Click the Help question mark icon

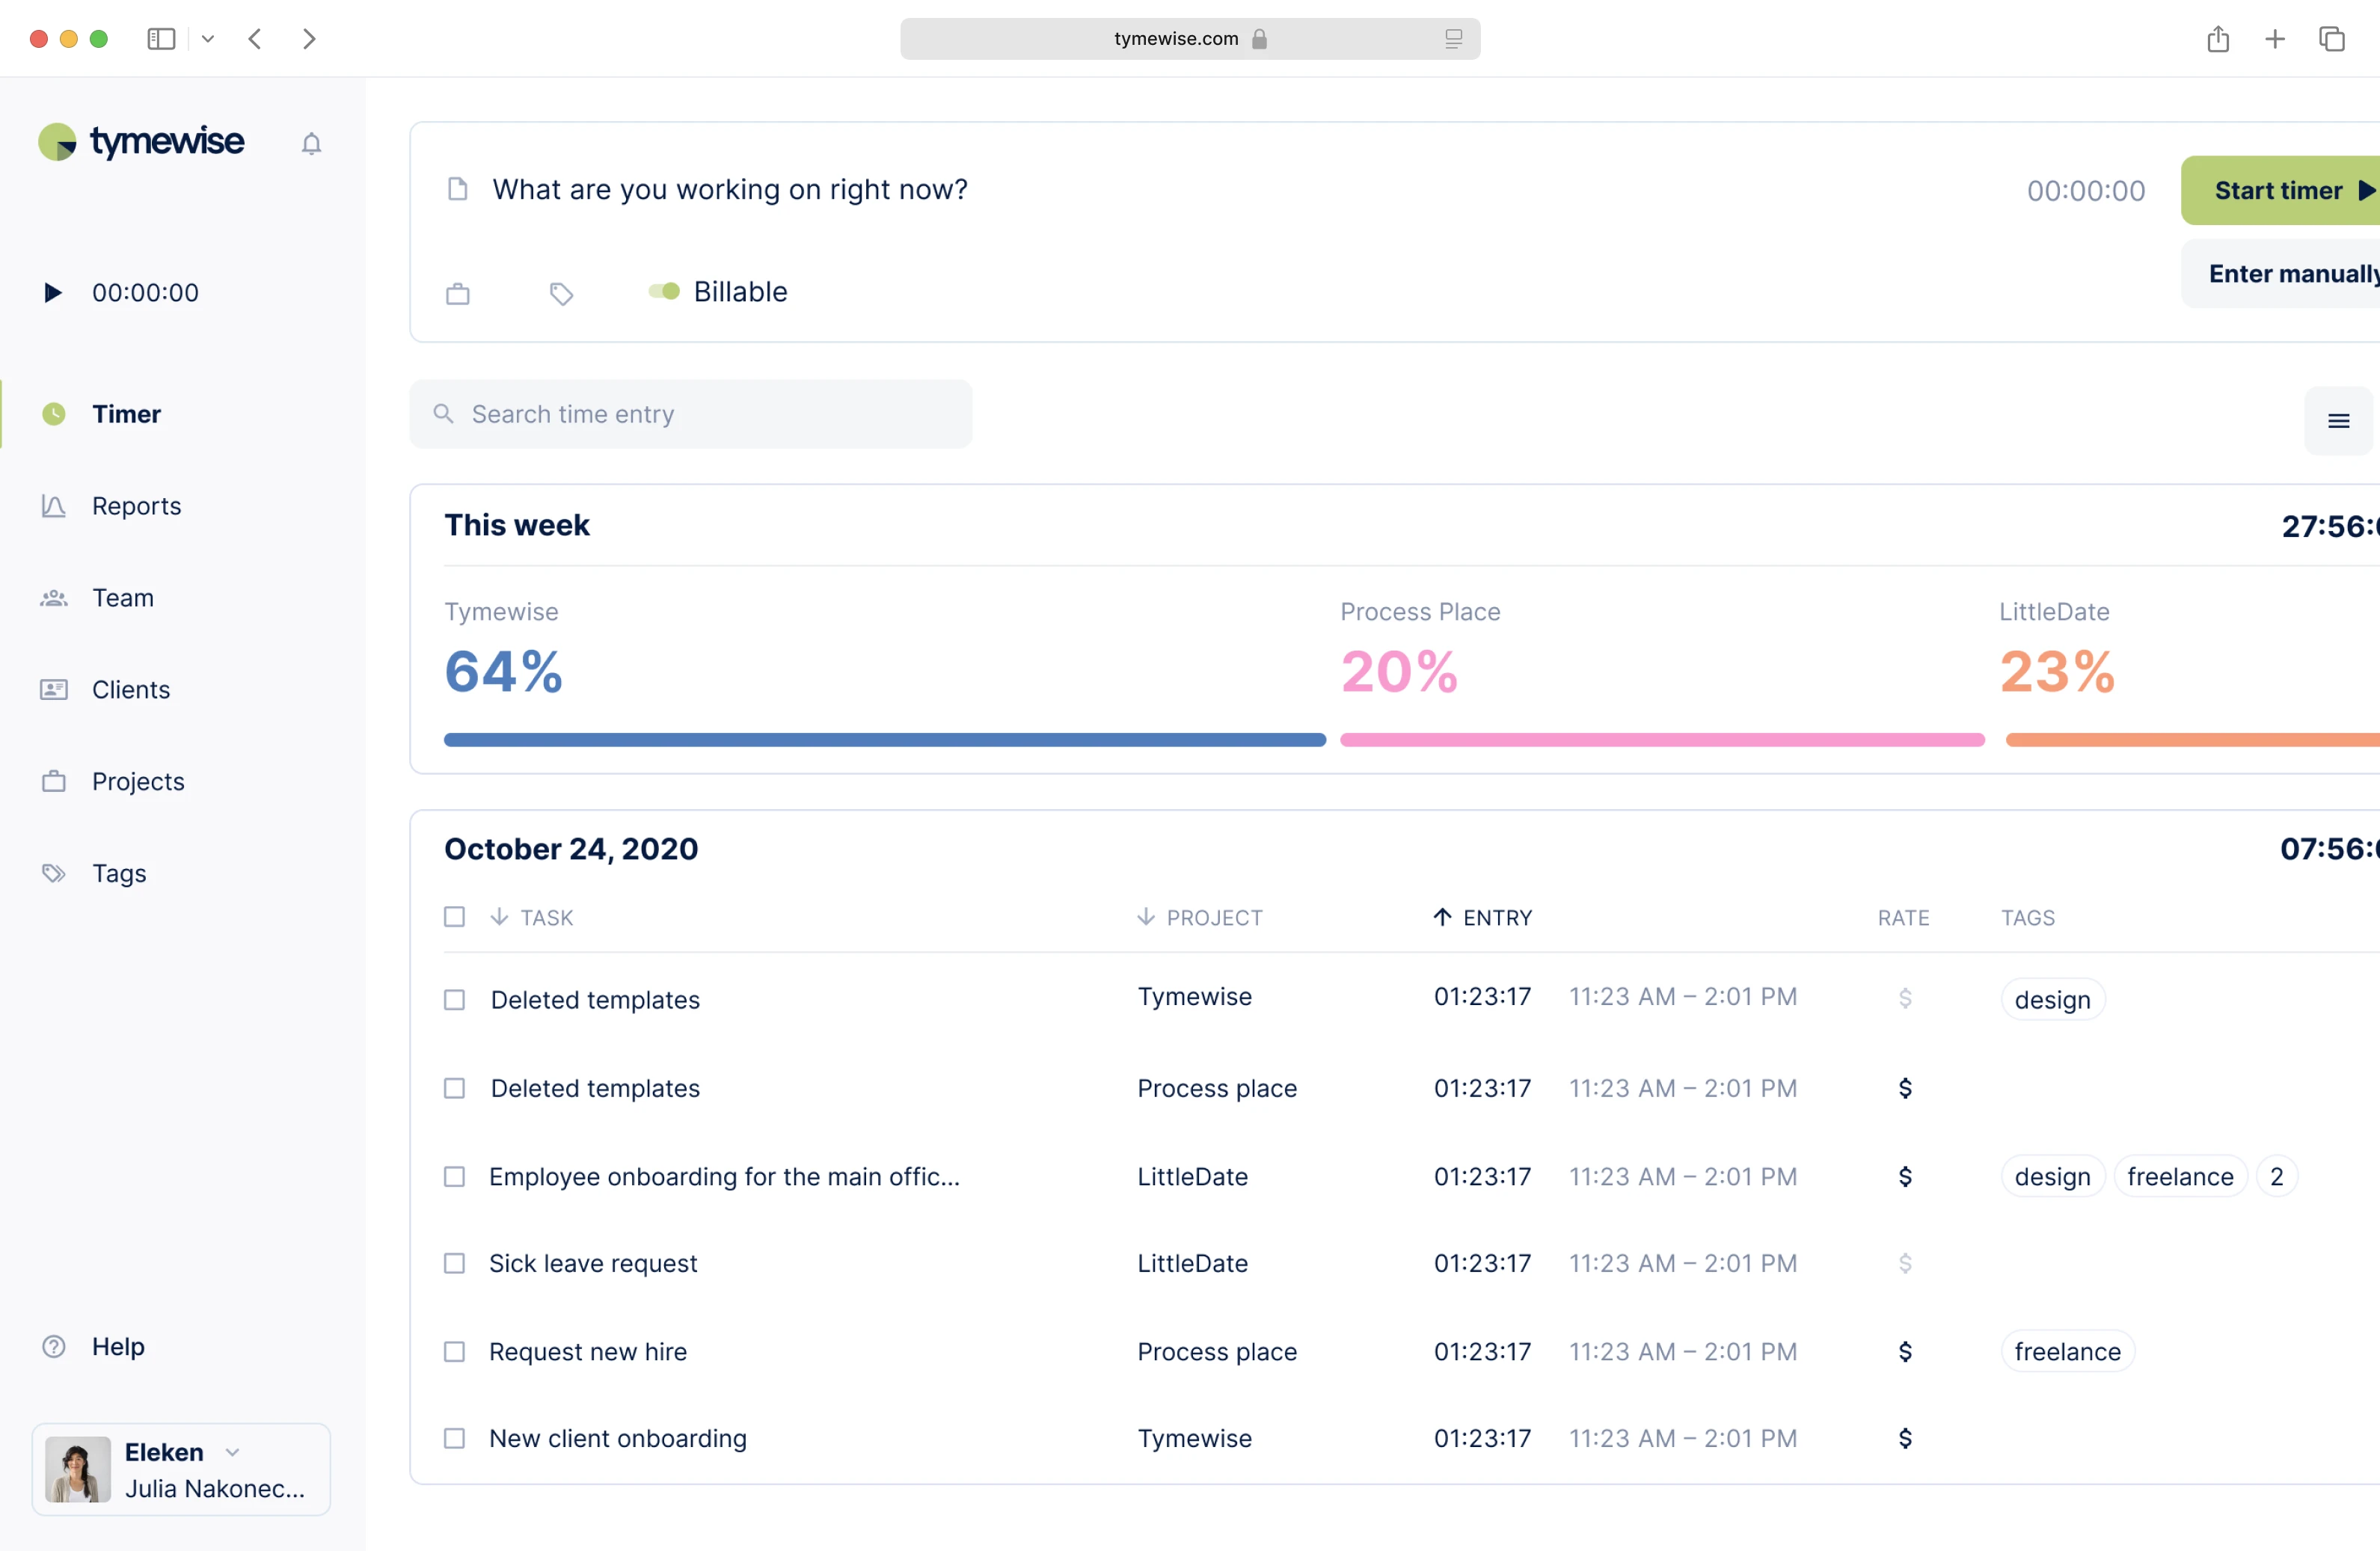pyautogui.click(x=54, y=1346)
